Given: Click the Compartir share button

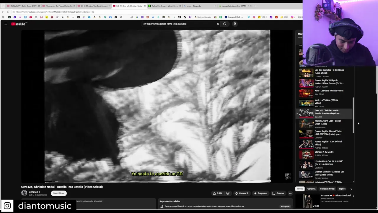Looking at the screenshot, I should (x=242, y=193).
